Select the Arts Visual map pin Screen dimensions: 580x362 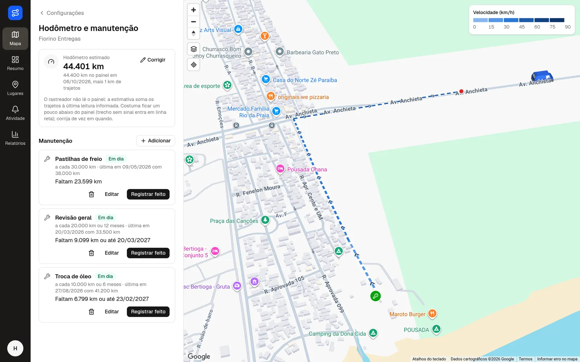tap(238, 29)
